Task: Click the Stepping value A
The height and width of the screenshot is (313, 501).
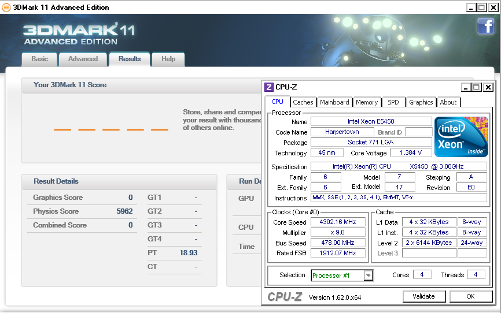Action: [x=471, y=177]
